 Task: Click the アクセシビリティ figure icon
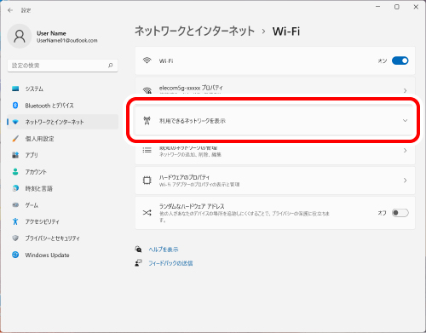(15, 221)
